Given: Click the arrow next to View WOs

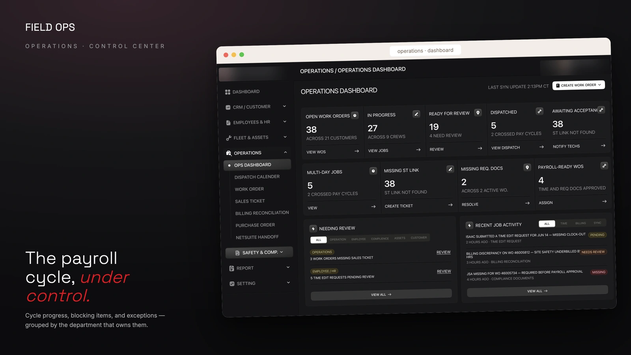Looking at the screenshot, I should point(357,151).
